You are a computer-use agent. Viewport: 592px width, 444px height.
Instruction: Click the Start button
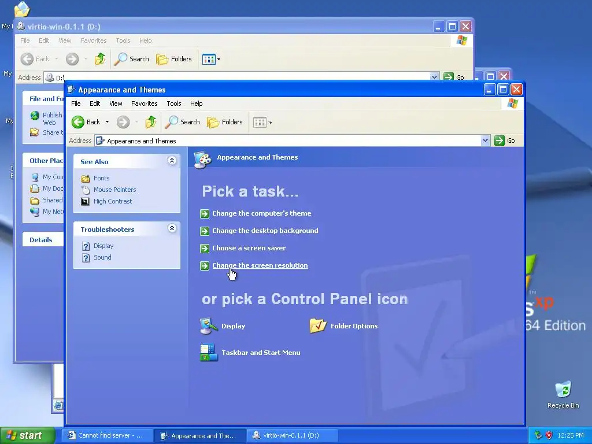coord(27,435)
